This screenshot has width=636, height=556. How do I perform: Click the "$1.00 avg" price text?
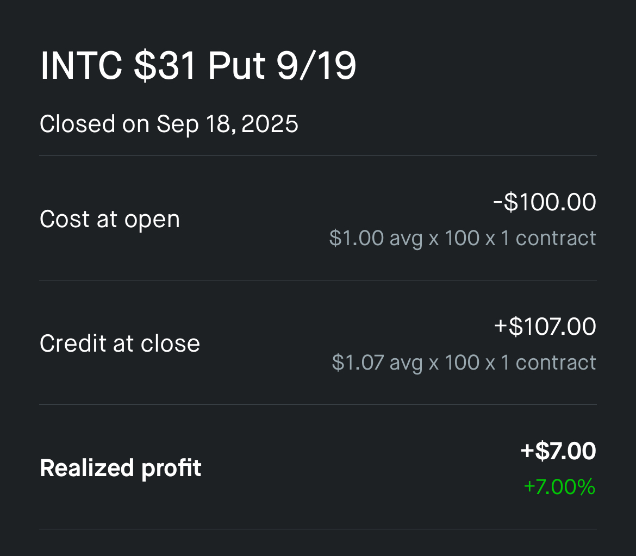coord(376,238)
